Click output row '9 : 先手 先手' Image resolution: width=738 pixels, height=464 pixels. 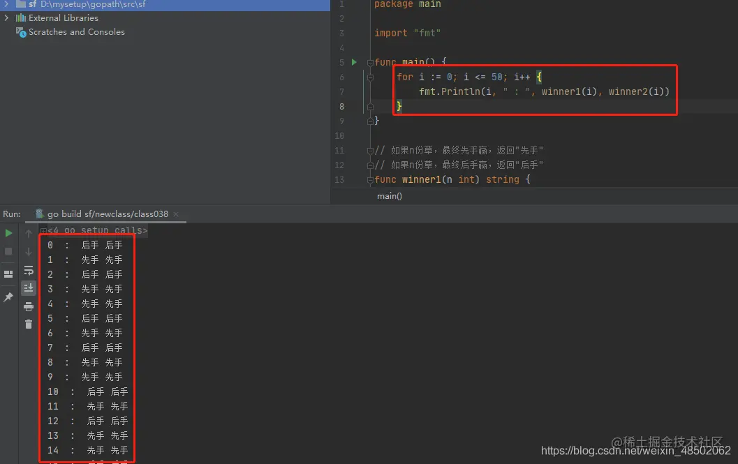click(84, 377)
